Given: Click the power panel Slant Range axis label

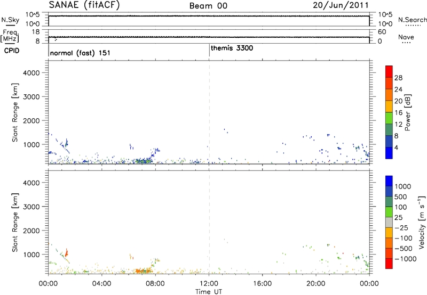Looking at the screenshot, I should coord(15,112).
